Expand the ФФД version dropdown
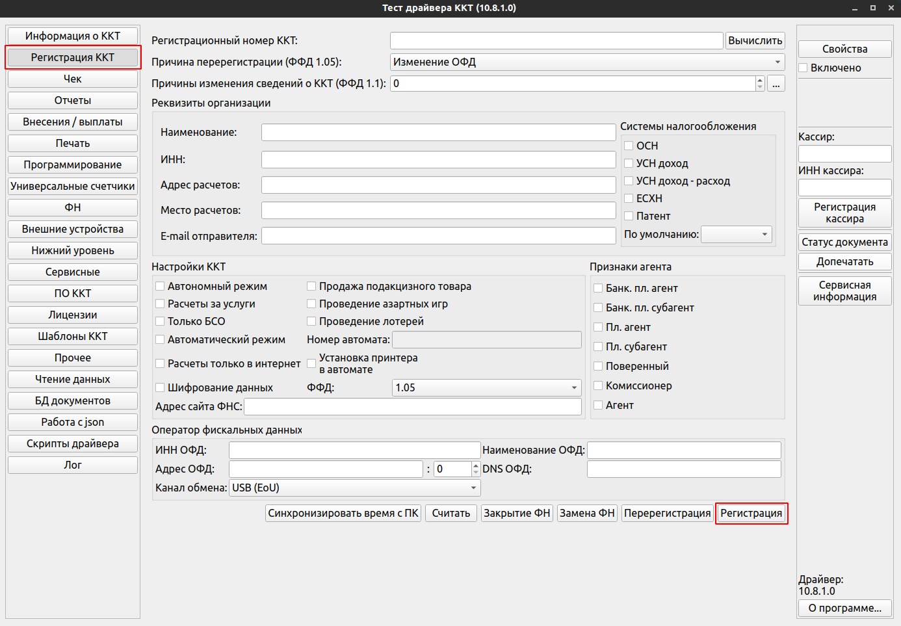The image size is (901, 626). pyautogui.click(x=487, y=387)
